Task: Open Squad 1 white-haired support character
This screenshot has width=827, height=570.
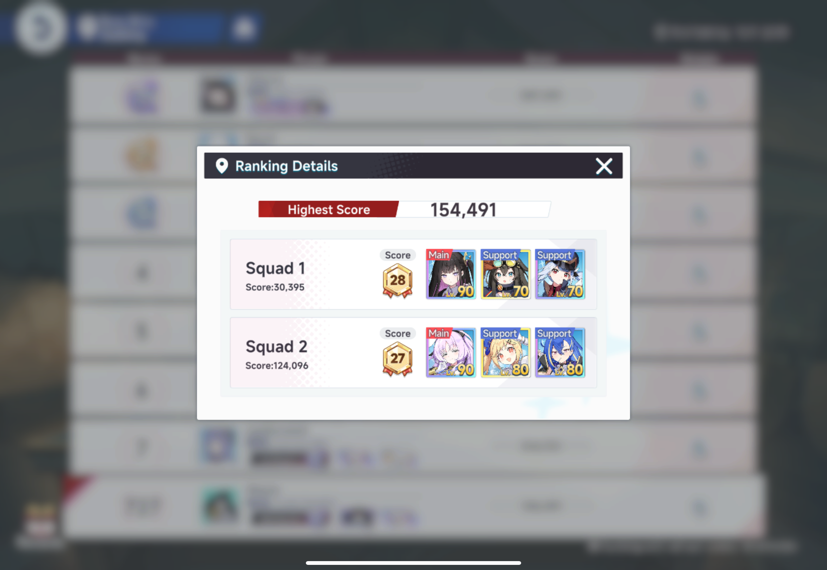Action: tap(559, 274)
